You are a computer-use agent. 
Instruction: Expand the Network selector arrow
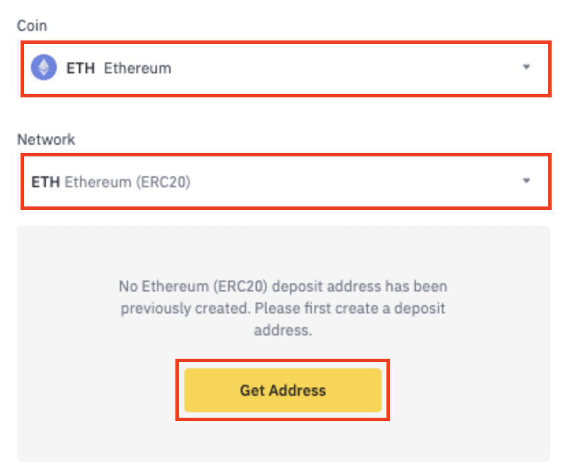click(x=526, y=180)
